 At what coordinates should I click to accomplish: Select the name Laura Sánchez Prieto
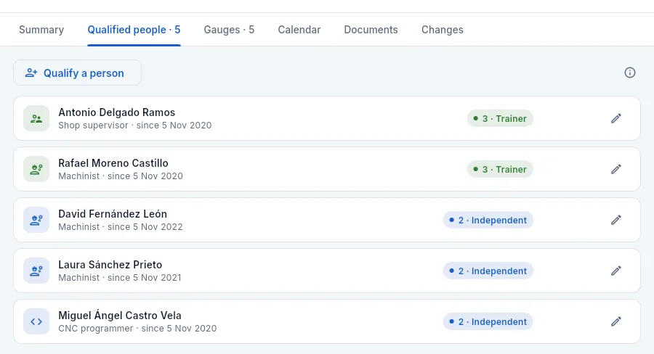point(110,265)
